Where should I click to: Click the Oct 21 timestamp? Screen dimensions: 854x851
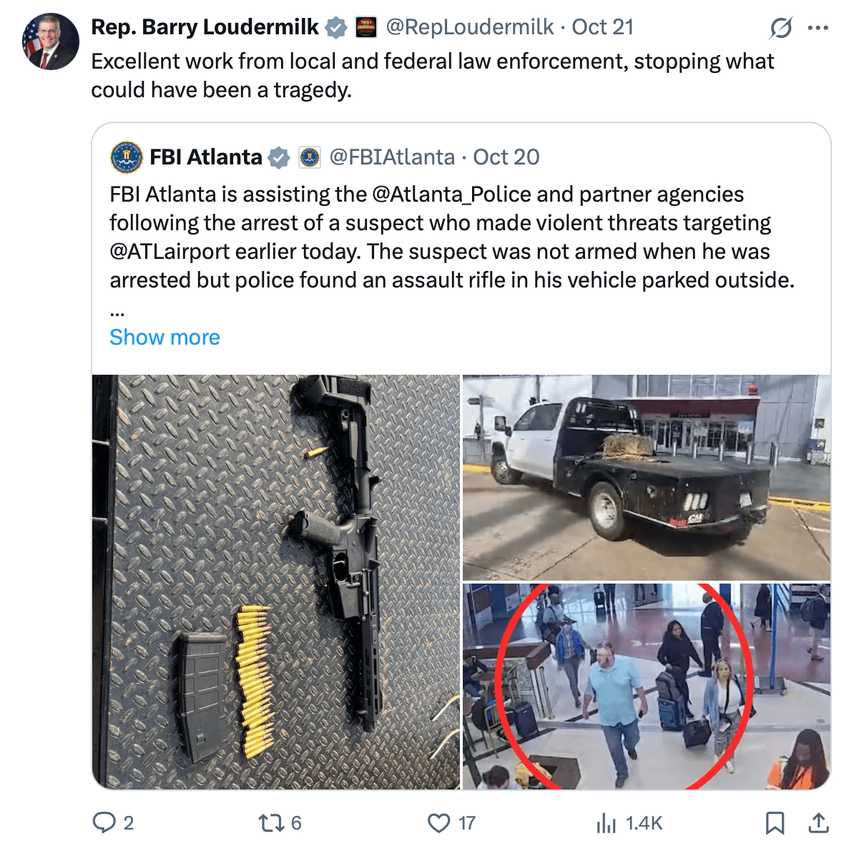coord(603,27)
